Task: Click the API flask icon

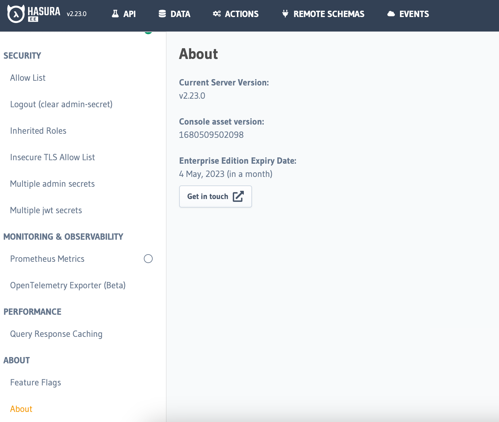Action: [x=115, y=14]
